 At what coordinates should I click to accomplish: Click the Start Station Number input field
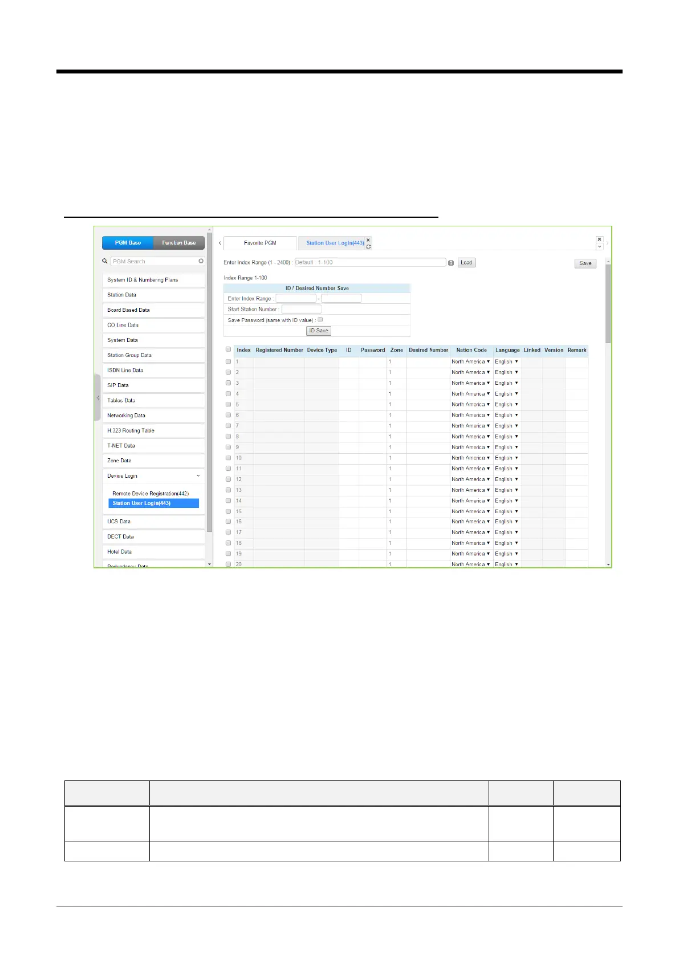tap(302, 309)
